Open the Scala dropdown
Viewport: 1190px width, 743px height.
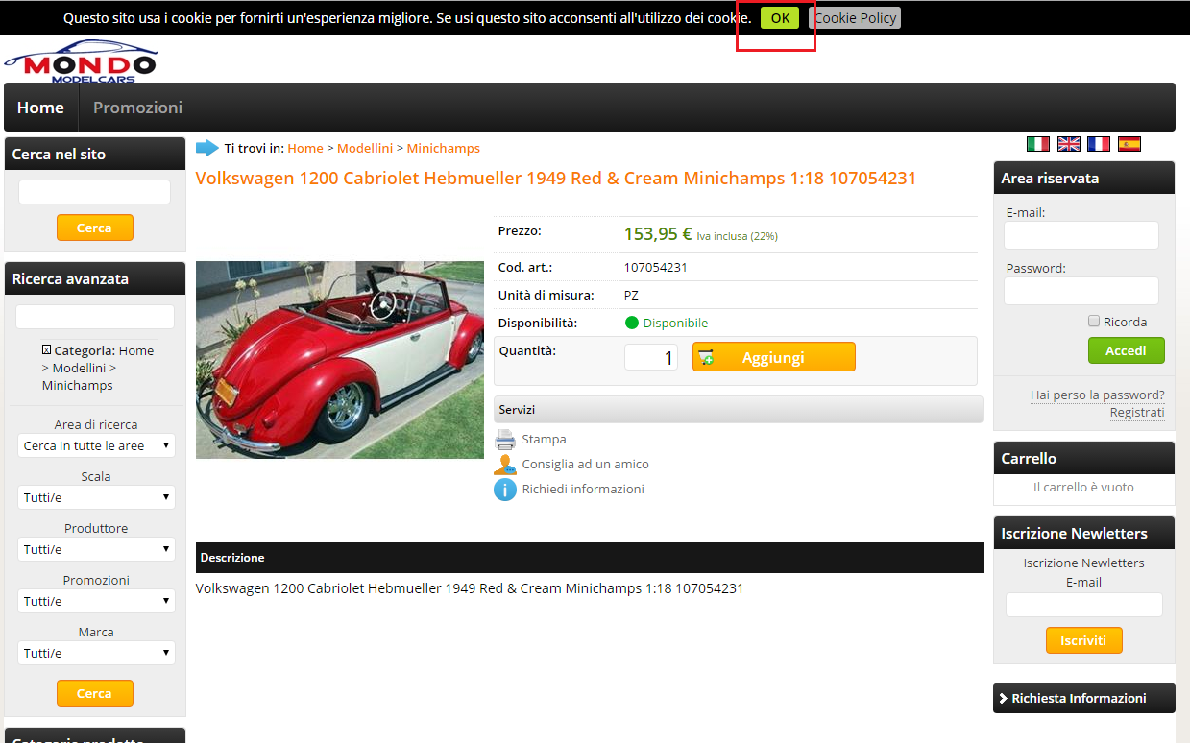pos(96,497)
